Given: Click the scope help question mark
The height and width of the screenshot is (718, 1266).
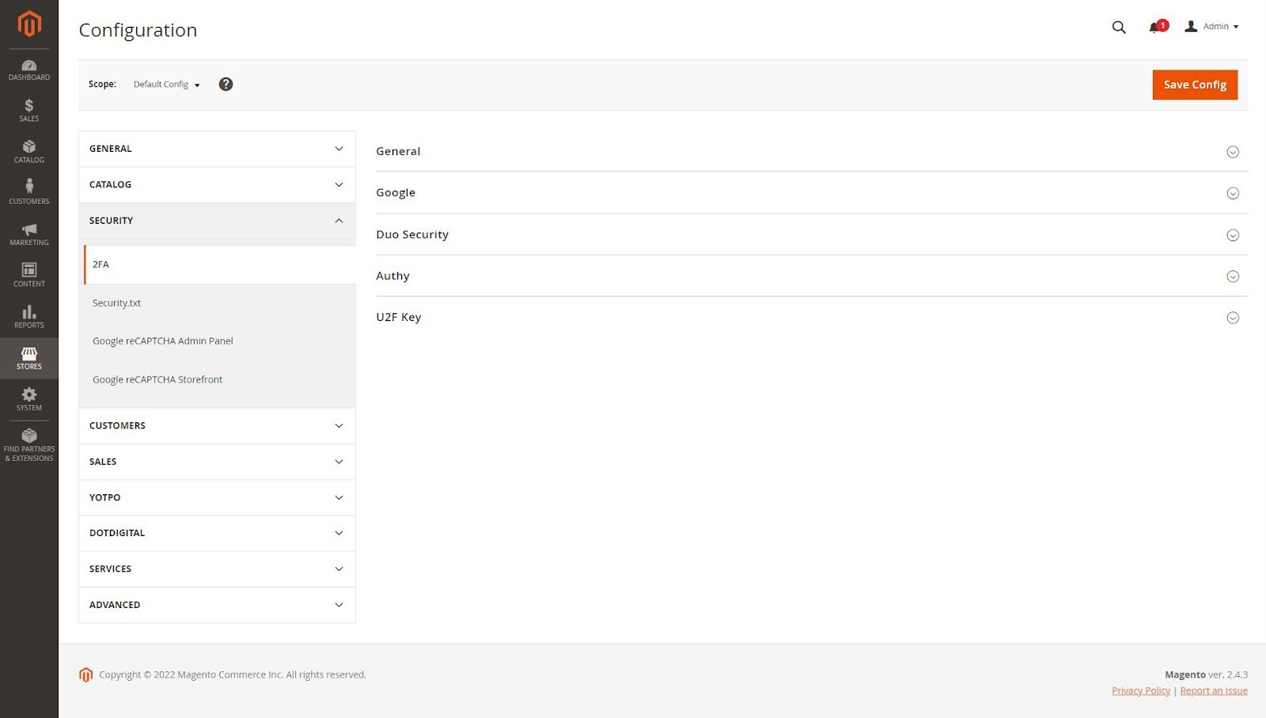Looking at the screenshot, I should (226, 84).
